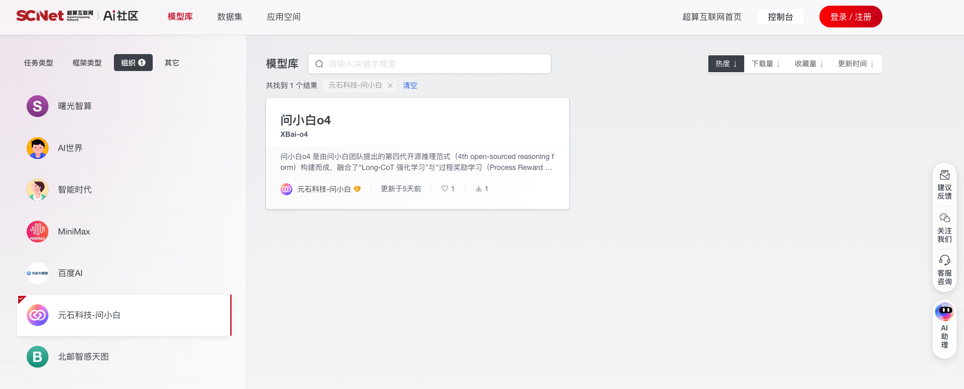
Task: Click 更新于5天前 text on card
Action: click(401, 189)
